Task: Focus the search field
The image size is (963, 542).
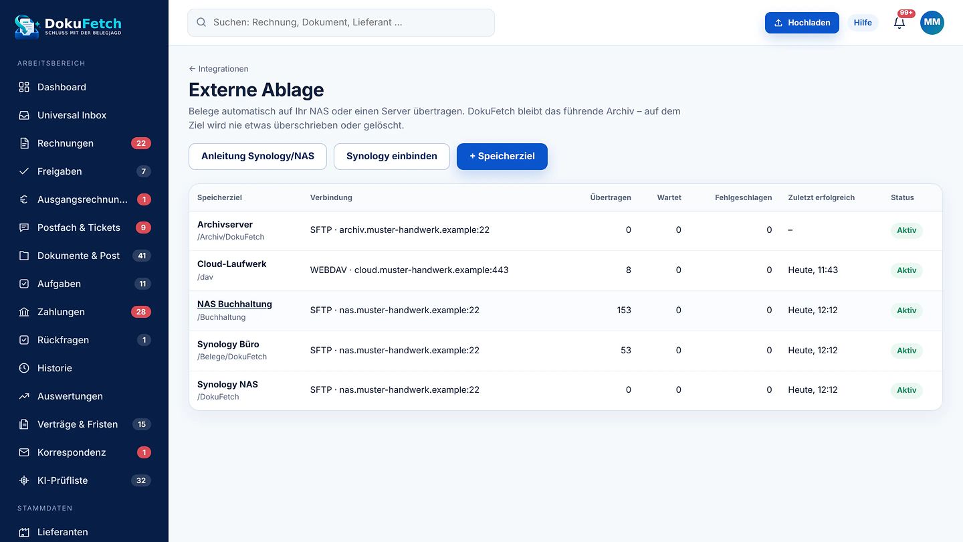Action: click(341, 23)
